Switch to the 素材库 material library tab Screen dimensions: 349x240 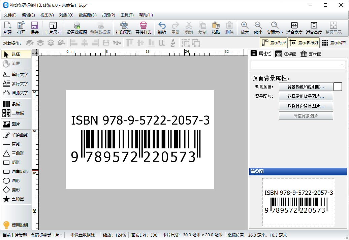click(x=311, y=54)
